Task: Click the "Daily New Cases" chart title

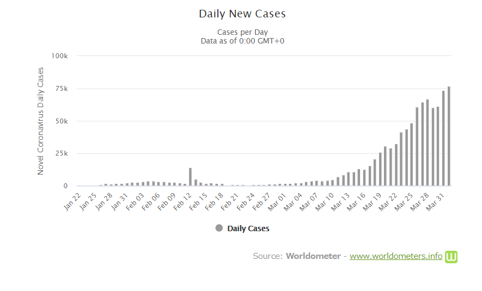Action: 242,14
